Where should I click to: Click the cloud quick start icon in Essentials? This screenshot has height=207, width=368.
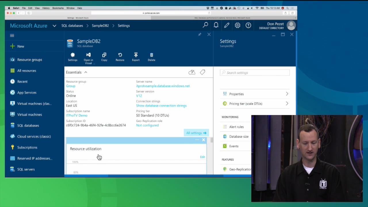(192, 72)
